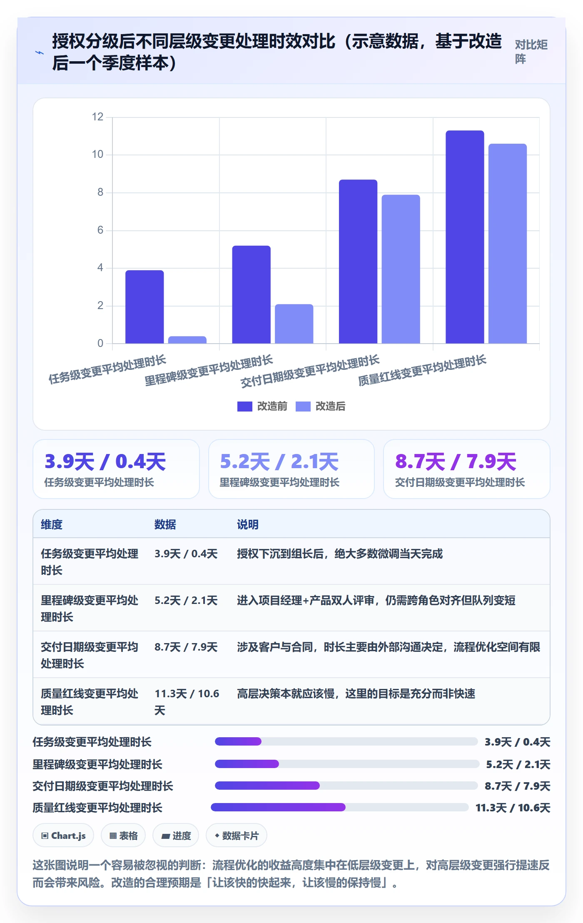Click x-axis label 任务级变更平均处理时长
The height and width of the screenshot is (923, 583).
107,369
